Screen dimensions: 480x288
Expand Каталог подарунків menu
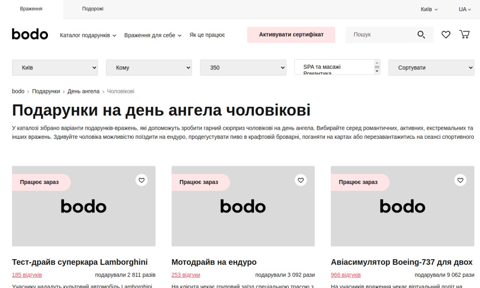click(x=88, y=35)
